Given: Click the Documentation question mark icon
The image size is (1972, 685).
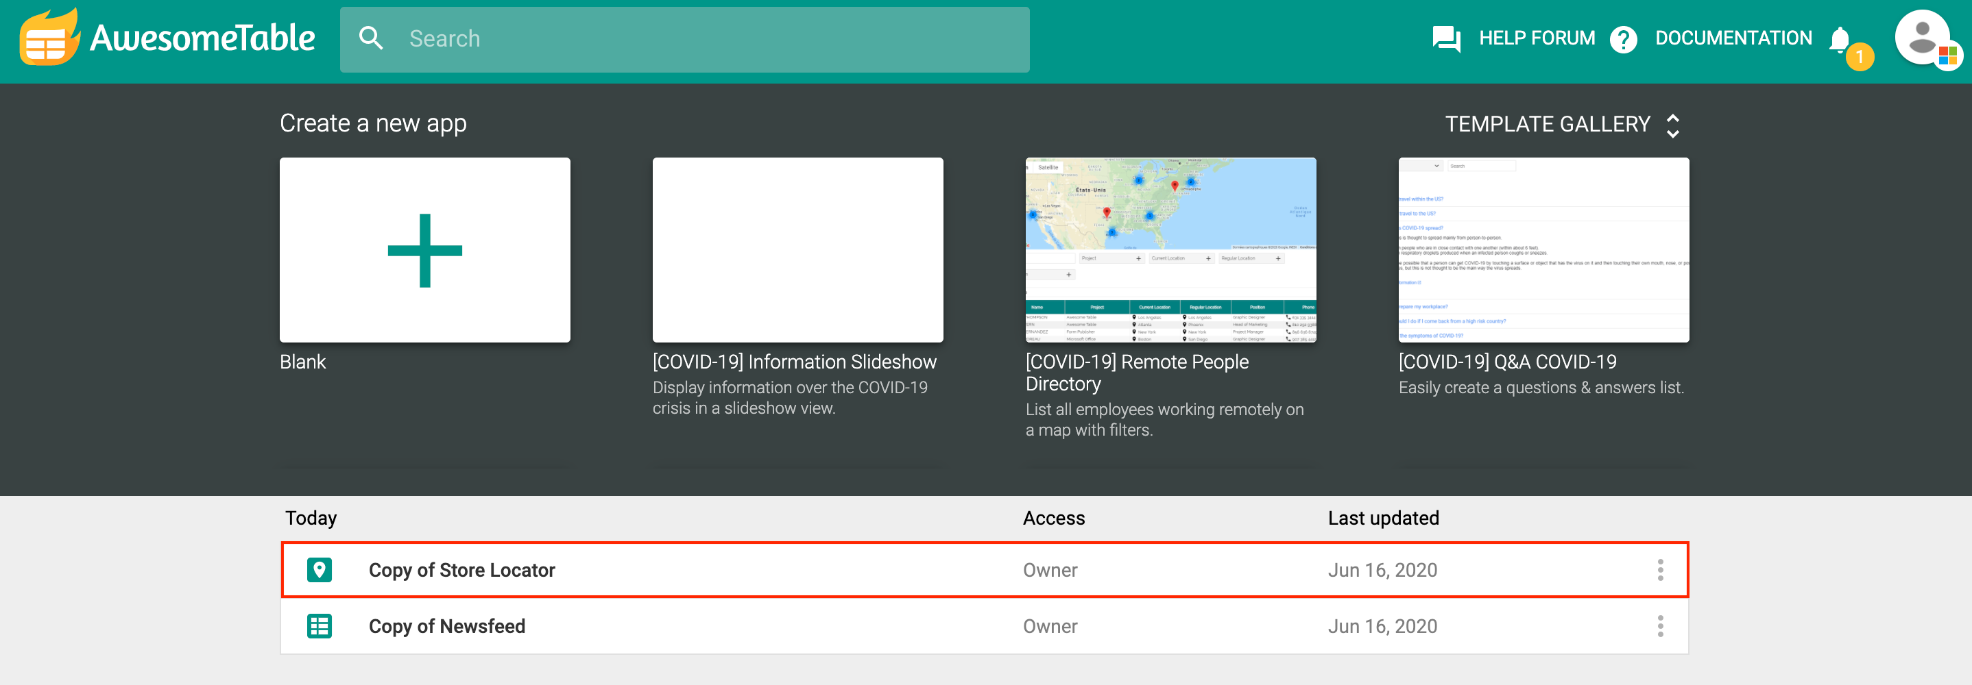Looking at the screenshot, I should tap(1623, 39).
